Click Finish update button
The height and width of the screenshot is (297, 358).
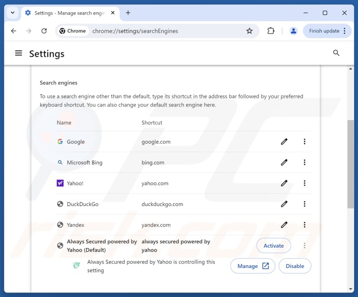coord(324,31)
